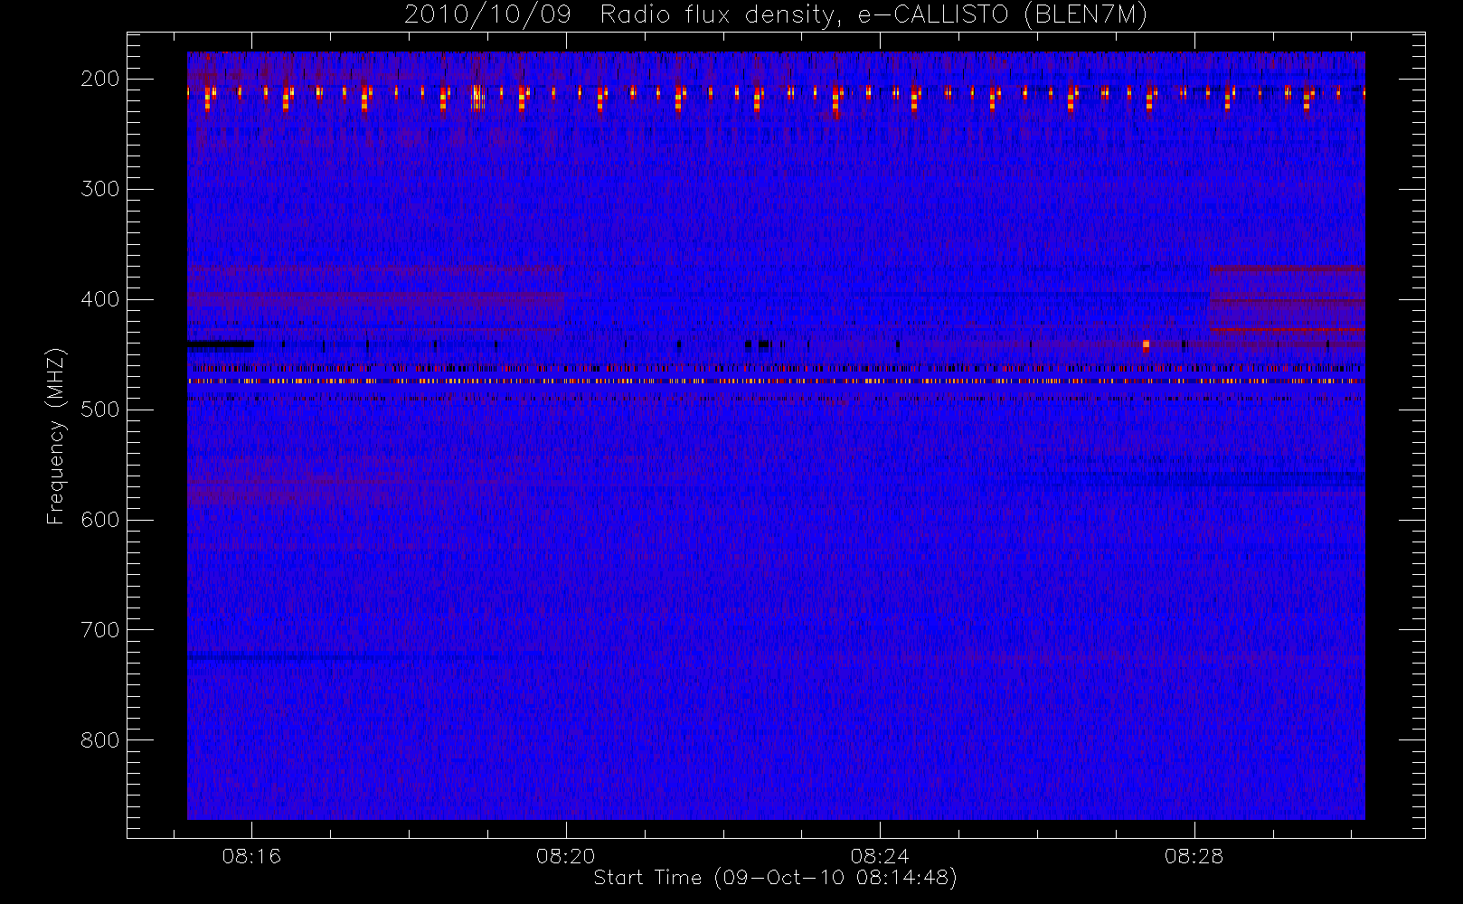Click the 08:16 time tick label
Viewport: 1463px width, 904px height.
(x=251, y=856)
